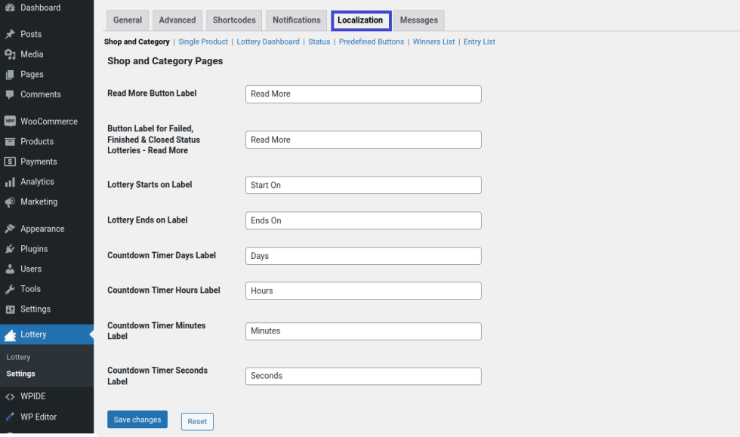Open the Shortcodes tab
Screen dimensions: 740x437
pos(234,20)
